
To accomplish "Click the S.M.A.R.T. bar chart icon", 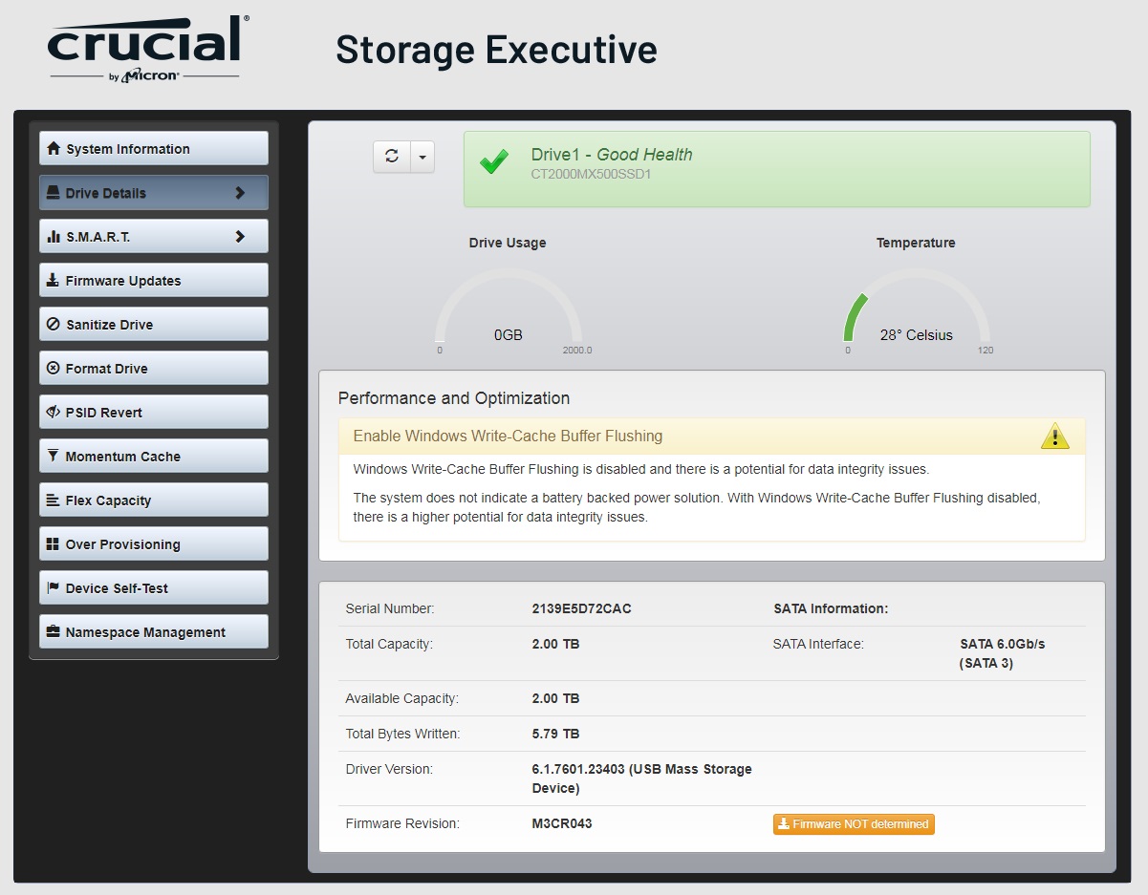I will coord(54,237).
